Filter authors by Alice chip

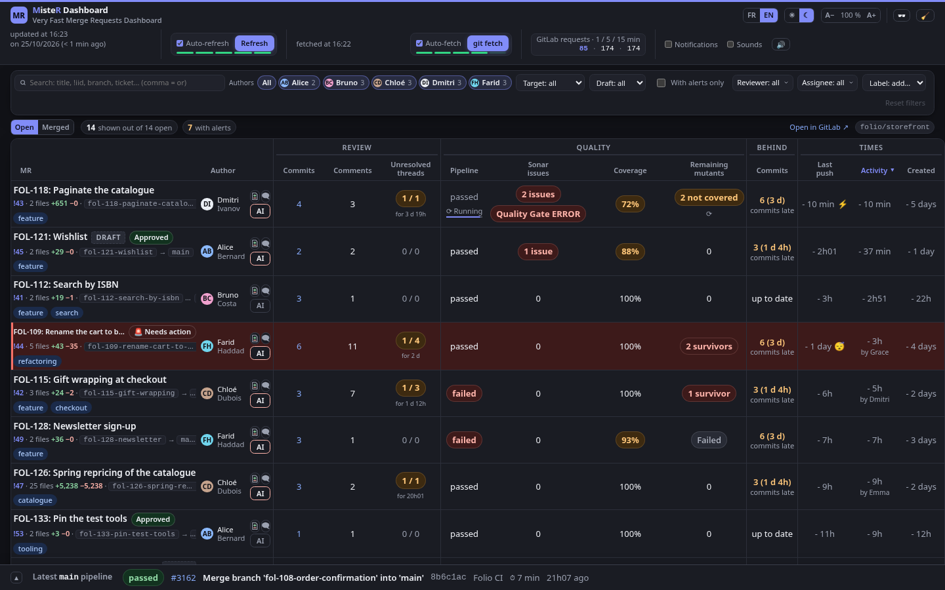[x=299, y=83]
